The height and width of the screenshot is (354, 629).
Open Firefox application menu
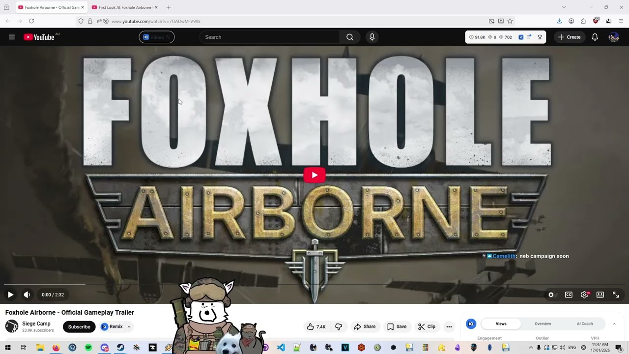(x=621, y=21)
